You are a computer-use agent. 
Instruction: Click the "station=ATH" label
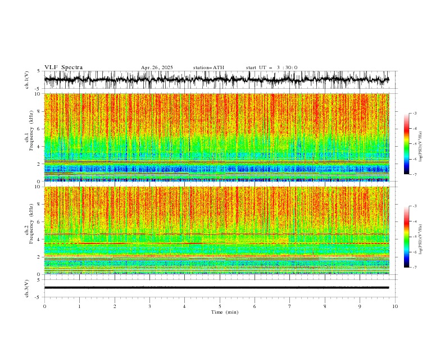pos(208,67)
